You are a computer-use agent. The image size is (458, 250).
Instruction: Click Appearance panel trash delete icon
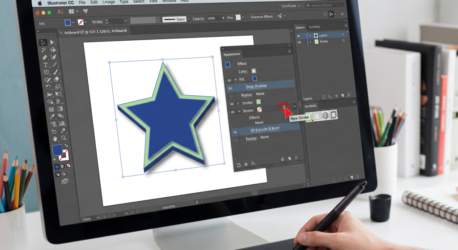(296, 158)
